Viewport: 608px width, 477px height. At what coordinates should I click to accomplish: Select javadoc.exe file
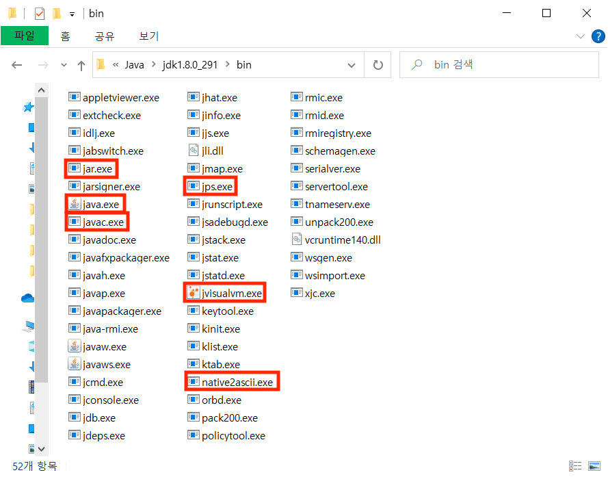(x=102, y=240)
